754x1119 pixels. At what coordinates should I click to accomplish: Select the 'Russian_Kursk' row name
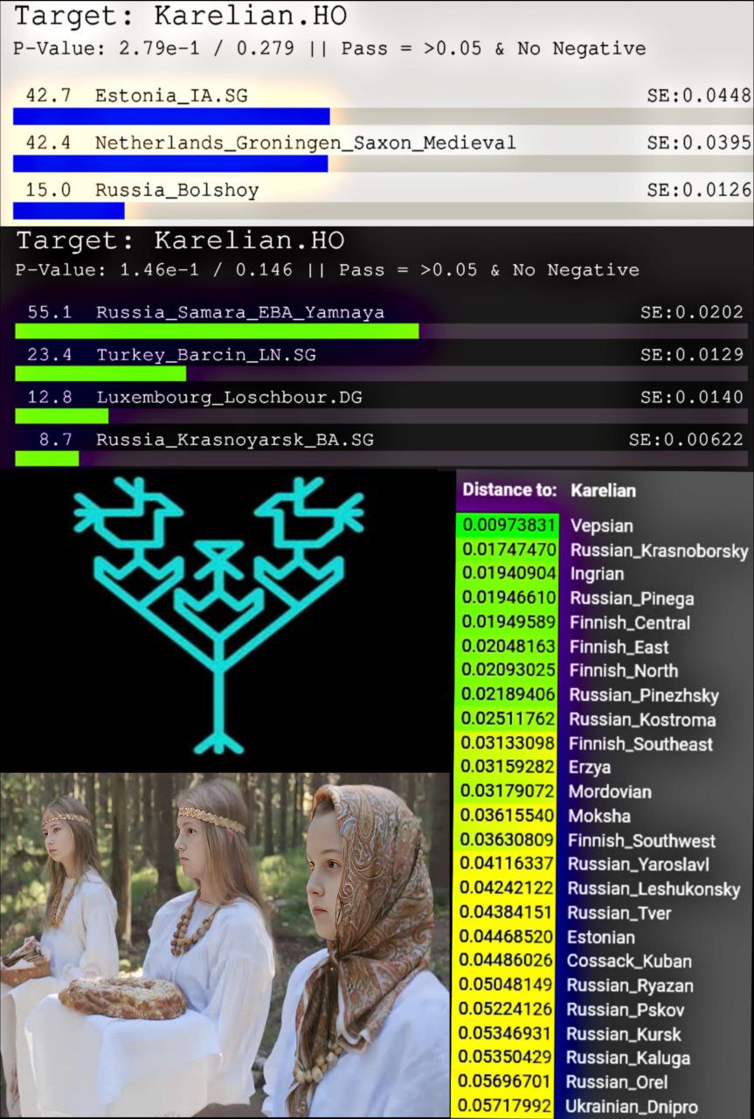coord(625,1034)
